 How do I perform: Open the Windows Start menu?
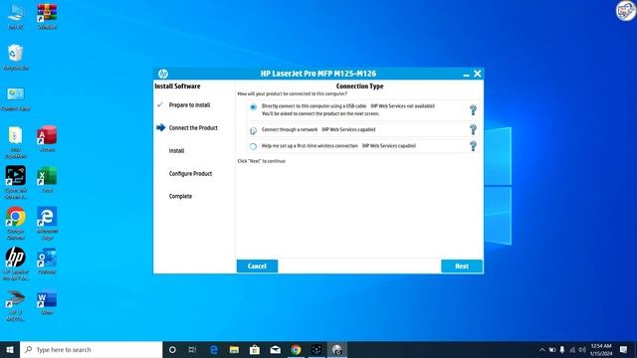10,350
